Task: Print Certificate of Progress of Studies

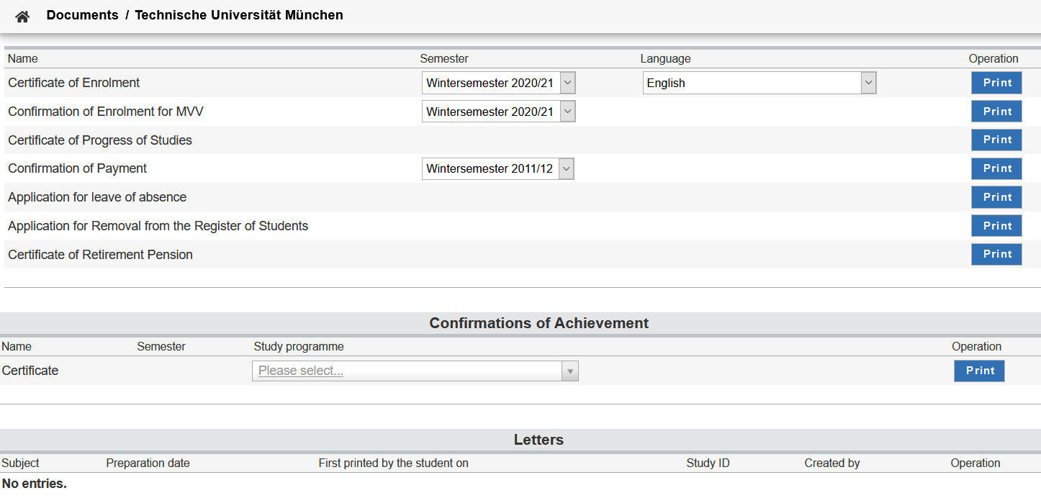Action: click(x=996, y=140)
